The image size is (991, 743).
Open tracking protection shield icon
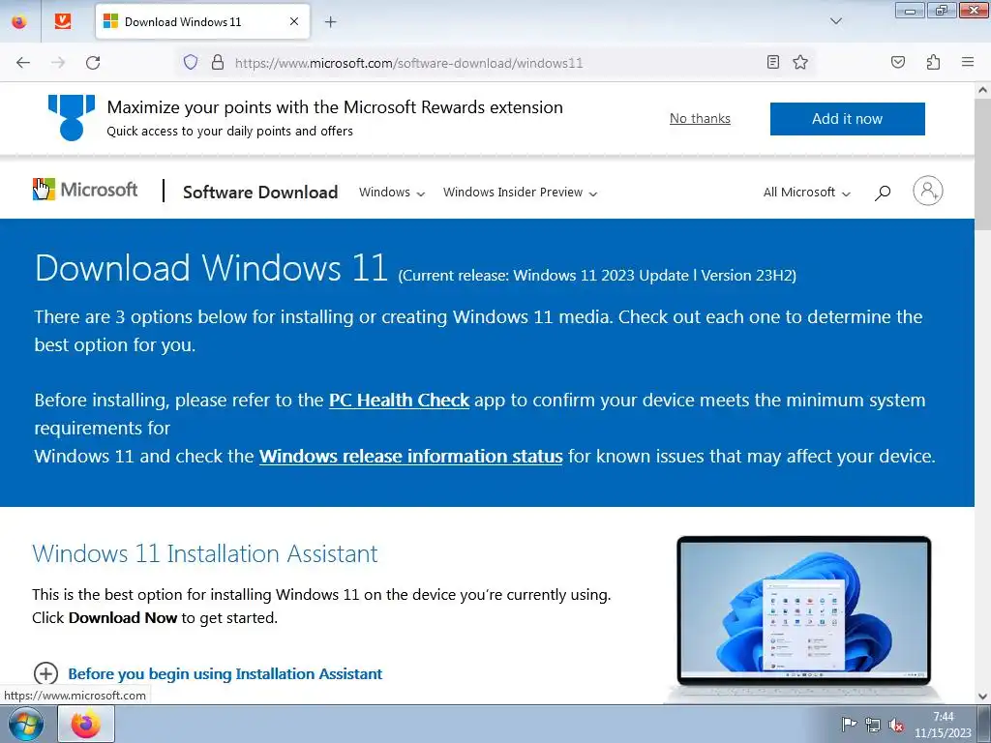coord(191,62)
